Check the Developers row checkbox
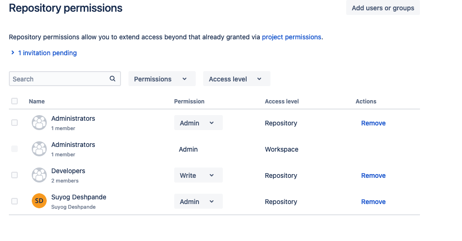The image size is (462, 241). (14, 175)
